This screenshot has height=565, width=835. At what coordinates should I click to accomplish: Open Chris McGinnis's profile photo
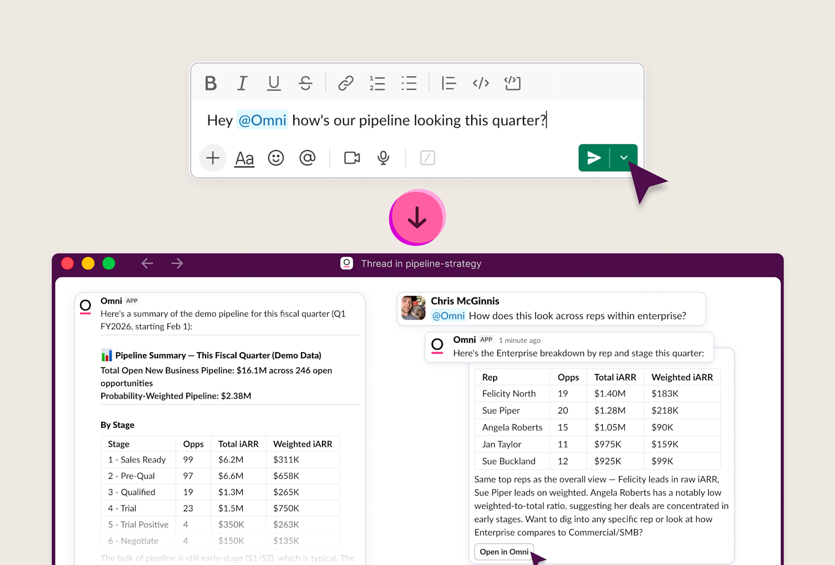[413, 308]
